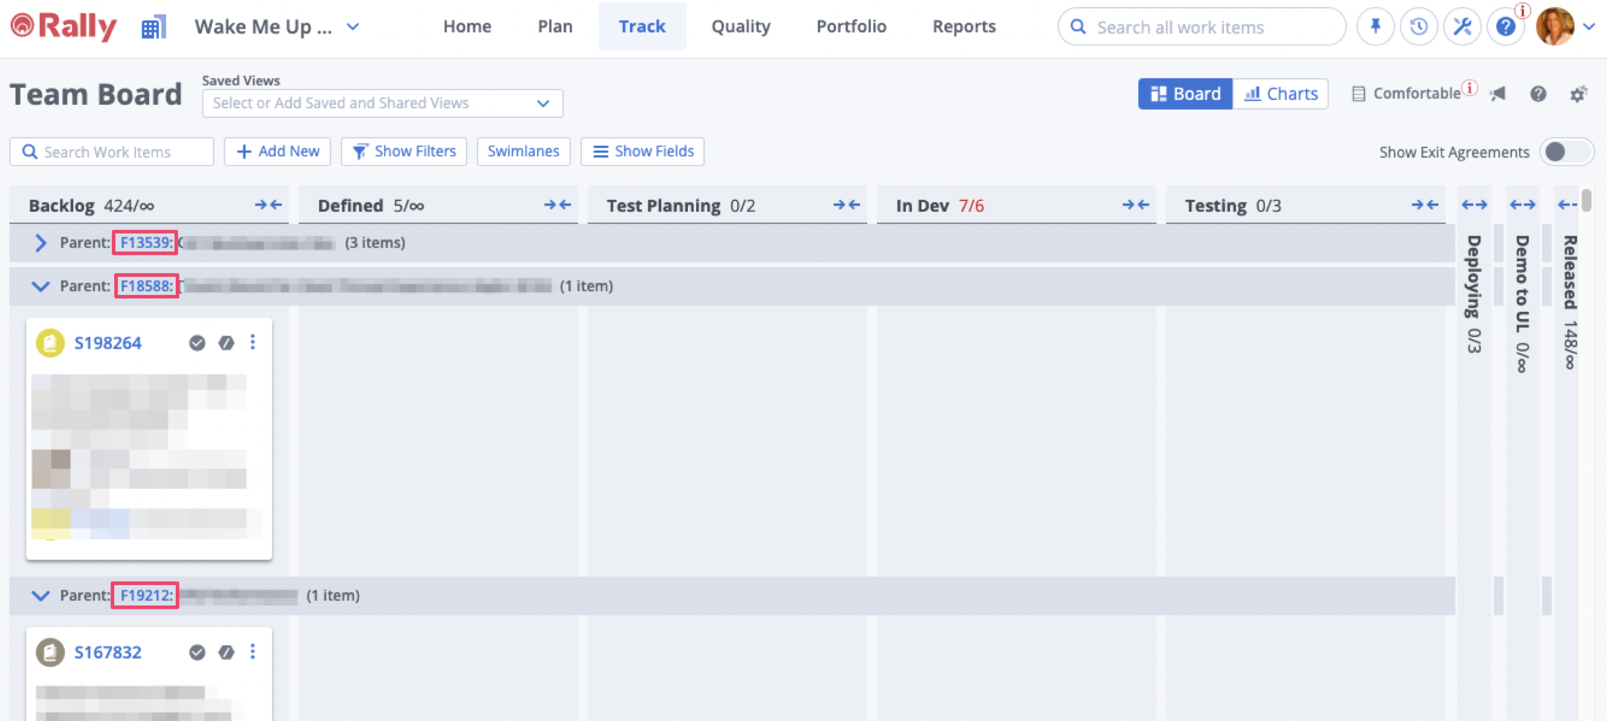Click the workspace building icon beside the Rally logo
Image resolution: width=1607 pixels, height=721 pixels.
153,25
